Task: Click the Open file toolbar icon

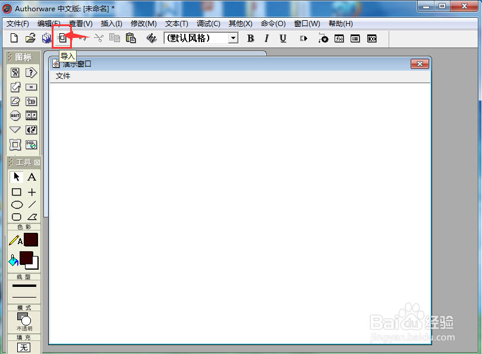Action: tap(30, 38)
